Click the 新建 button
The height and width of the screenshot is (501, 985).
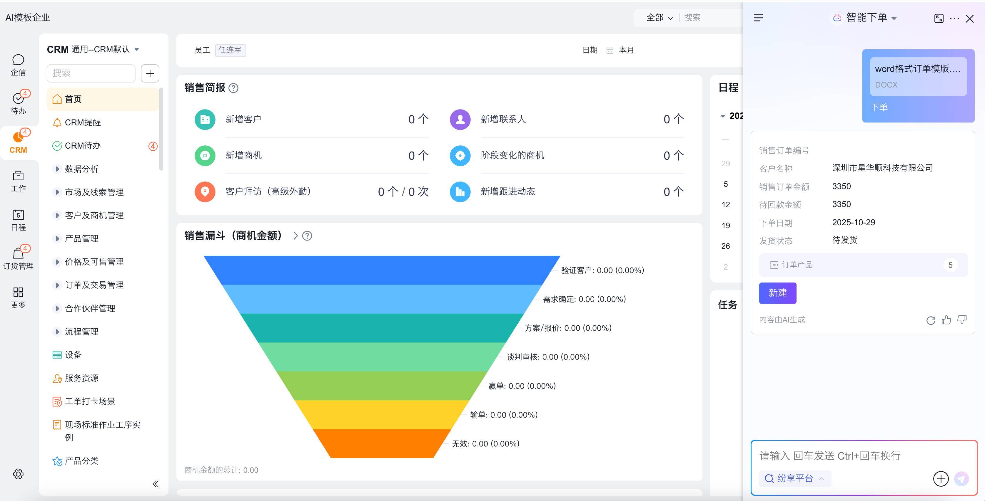[x=777, y=293]
